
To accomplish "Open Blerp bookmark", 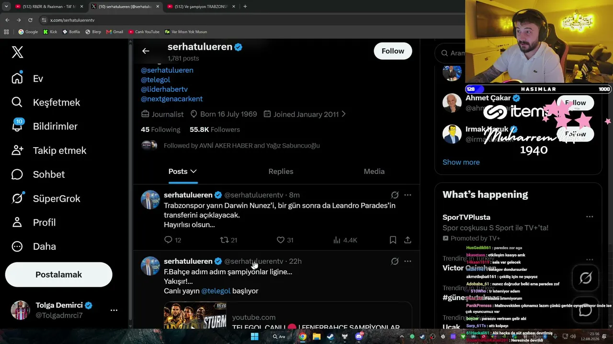I will click(x=93, y=32).
